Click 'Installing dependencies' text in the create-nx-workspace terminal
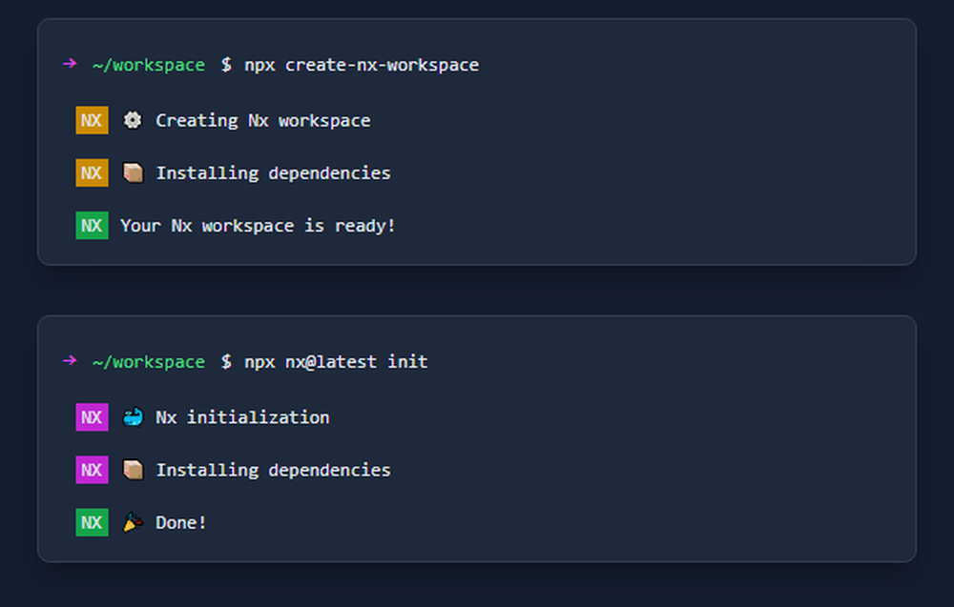The width and height of the screenshot is (954, 607). (273, 173)
